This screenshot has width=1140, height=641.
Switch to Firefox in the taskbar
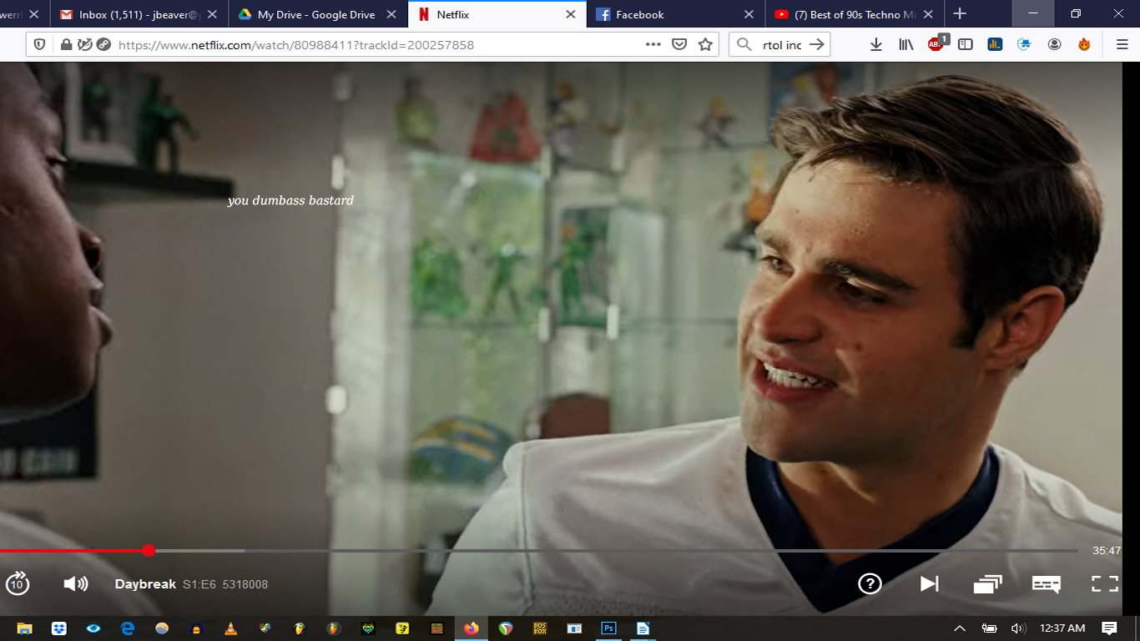click(472, 628)
